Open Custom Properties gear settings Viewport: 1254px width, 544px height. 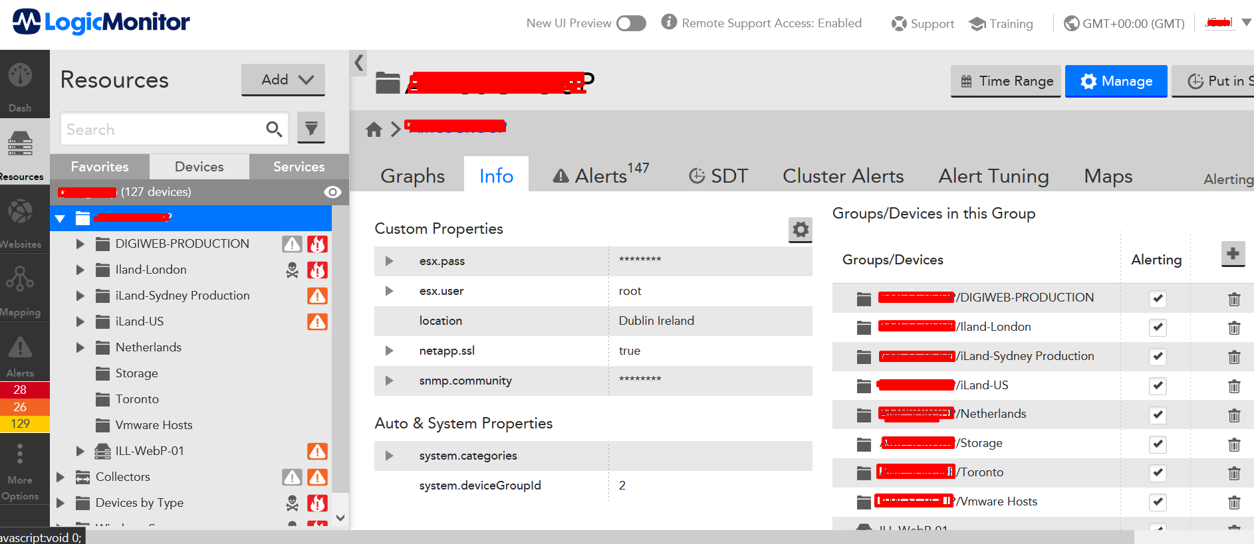point(801,230)
